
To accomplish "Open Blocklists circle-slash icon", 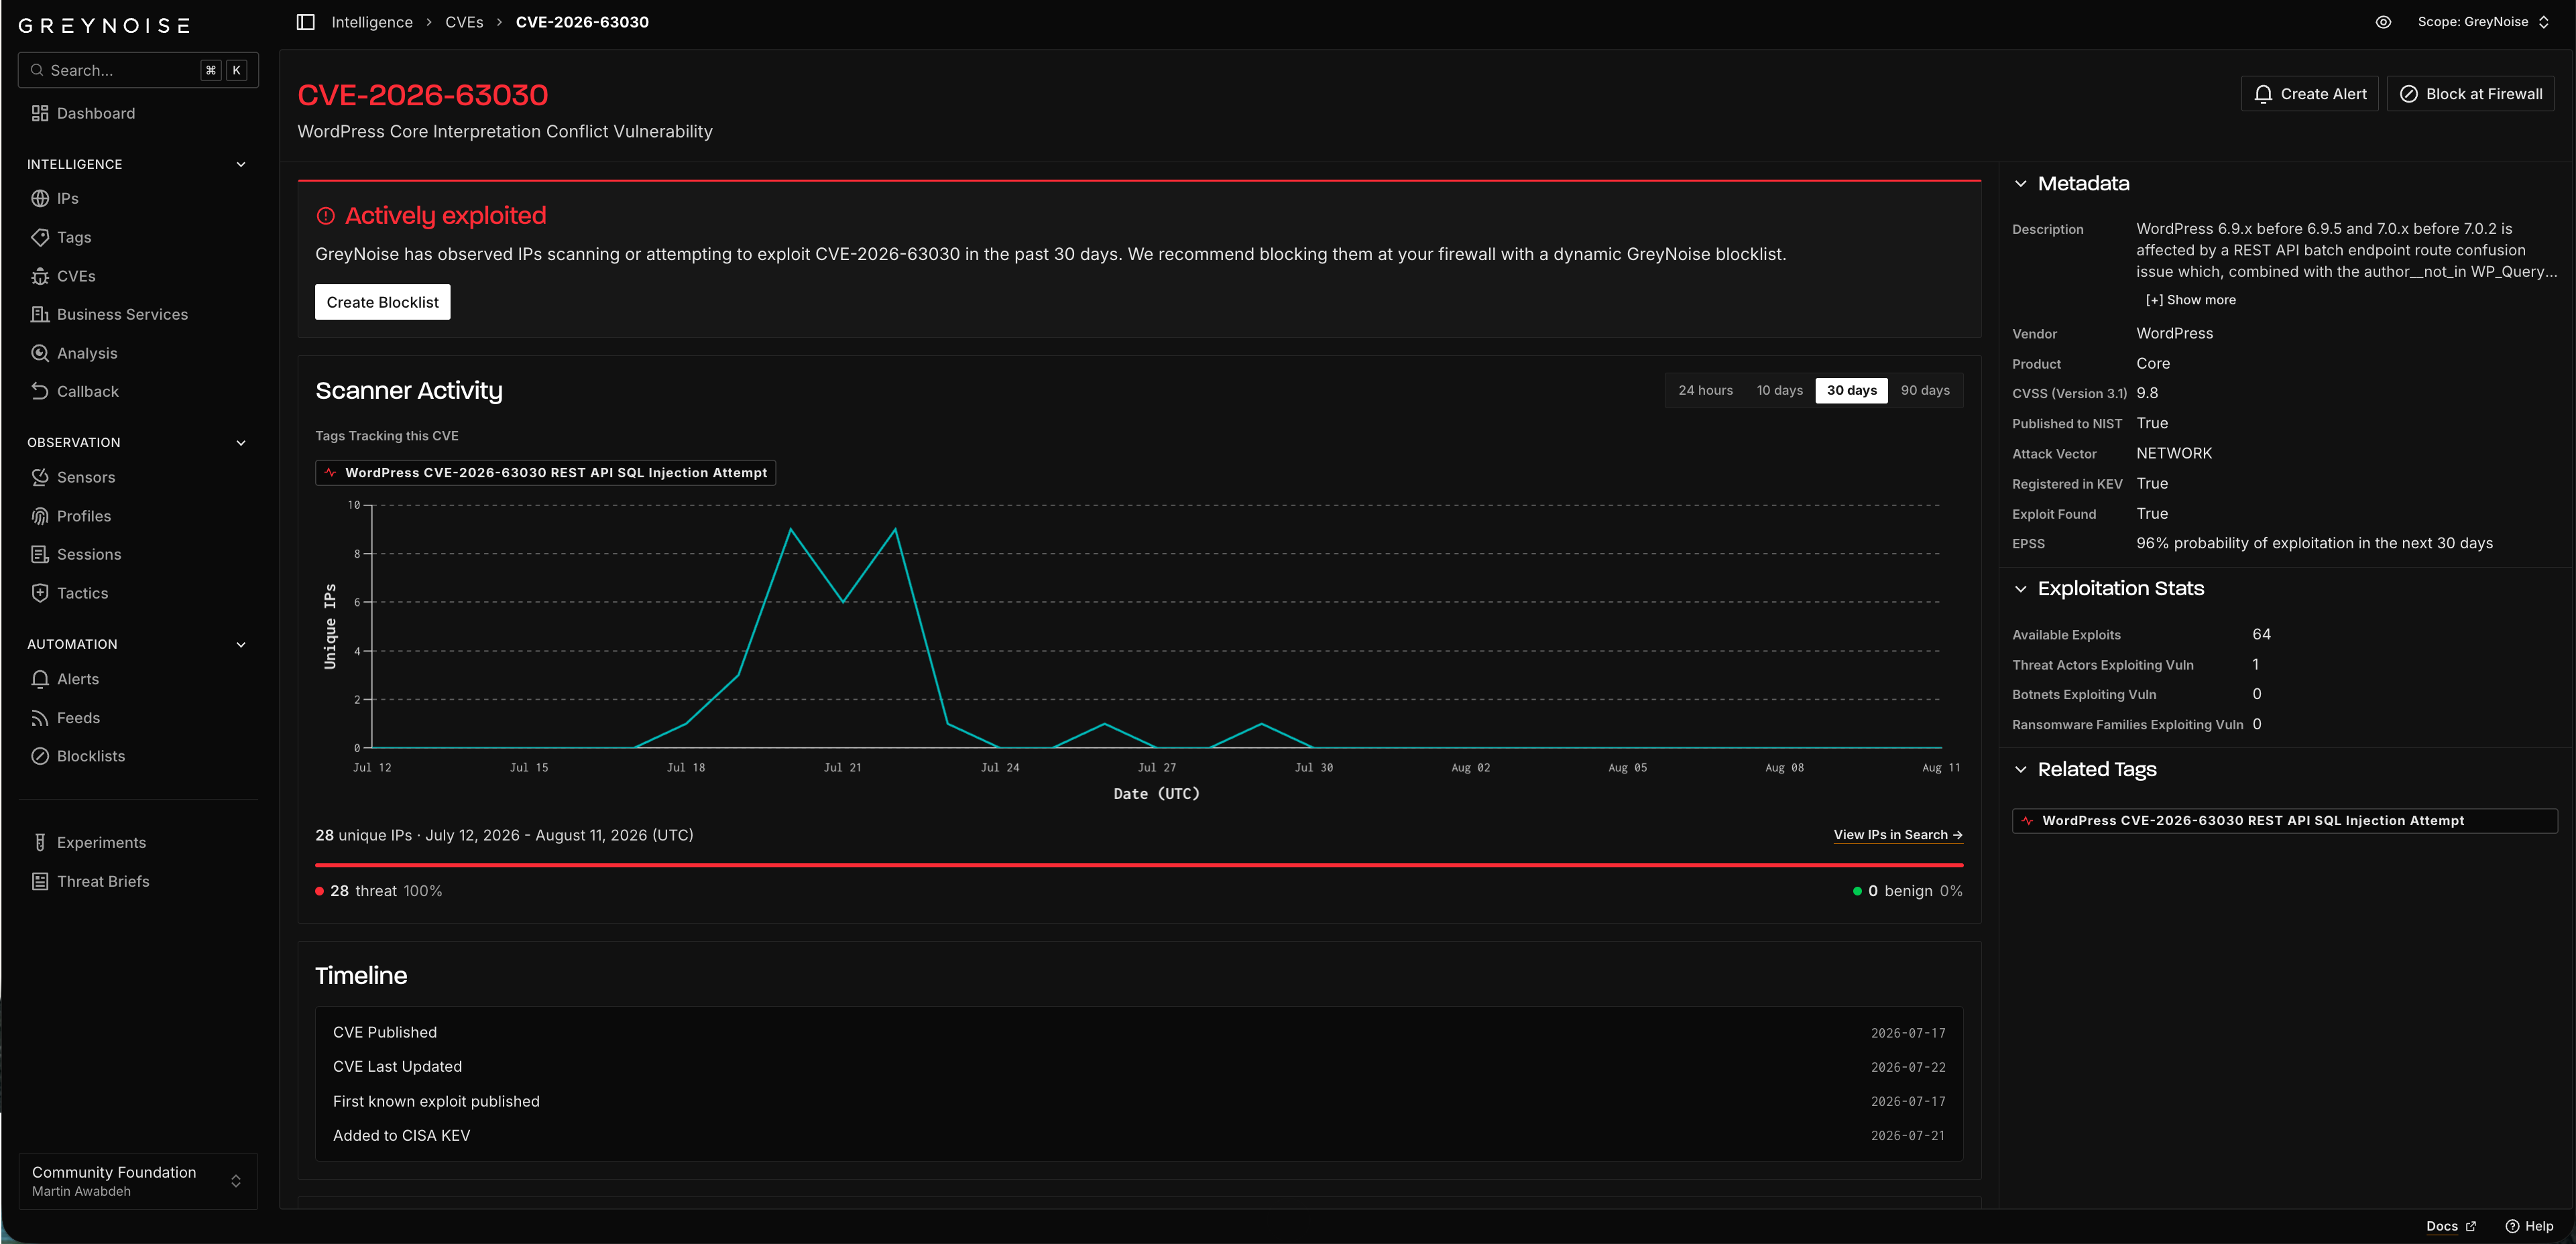I will pyautogui.click(x=40, y=756).
